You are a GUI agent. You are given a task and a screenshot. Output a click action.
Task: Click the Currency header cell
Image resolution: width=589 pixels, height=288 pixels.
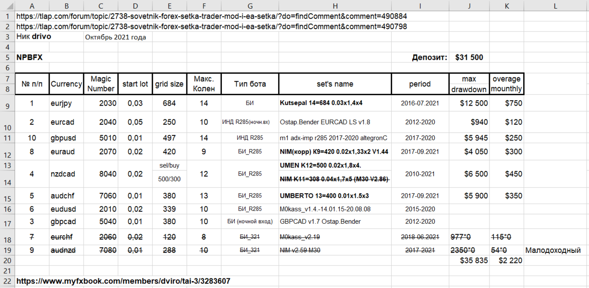click(x=66, y=83)
